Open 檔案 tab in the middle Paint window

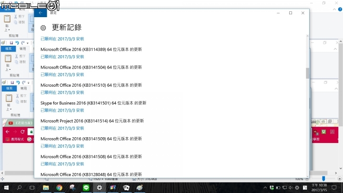click(8, 49)
